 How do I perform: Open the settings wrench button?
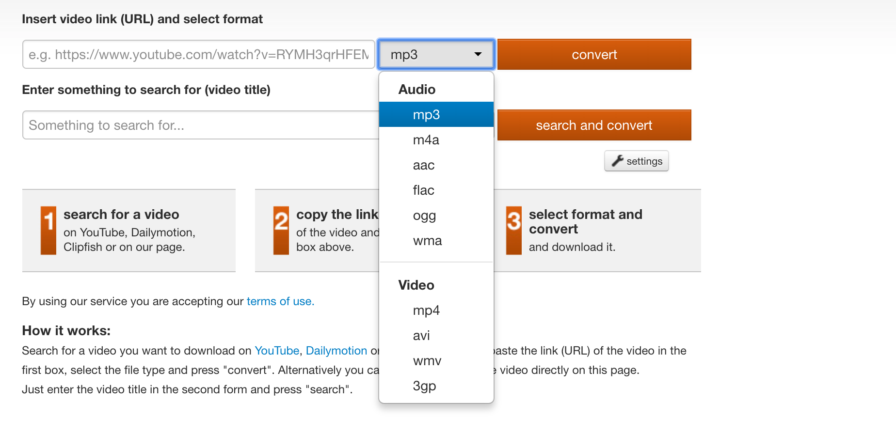tap(636, 161)
